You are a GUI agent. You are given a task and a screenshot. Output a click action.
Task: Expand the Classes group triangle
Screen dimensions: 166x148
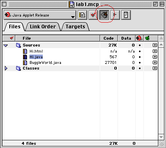pyautogui.click(x=6, y=68)
